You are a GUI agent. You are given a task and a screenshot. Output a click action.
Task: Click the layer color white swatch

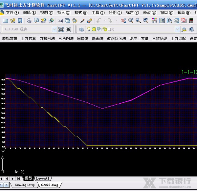[109, 29]
